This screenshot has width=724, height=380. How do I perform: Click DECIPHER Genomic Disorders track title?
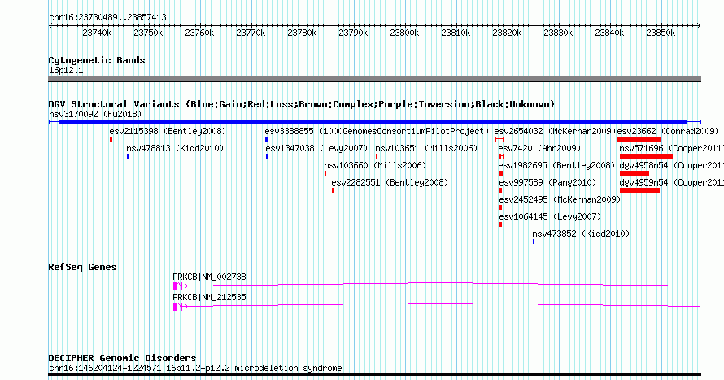(122, 358)
